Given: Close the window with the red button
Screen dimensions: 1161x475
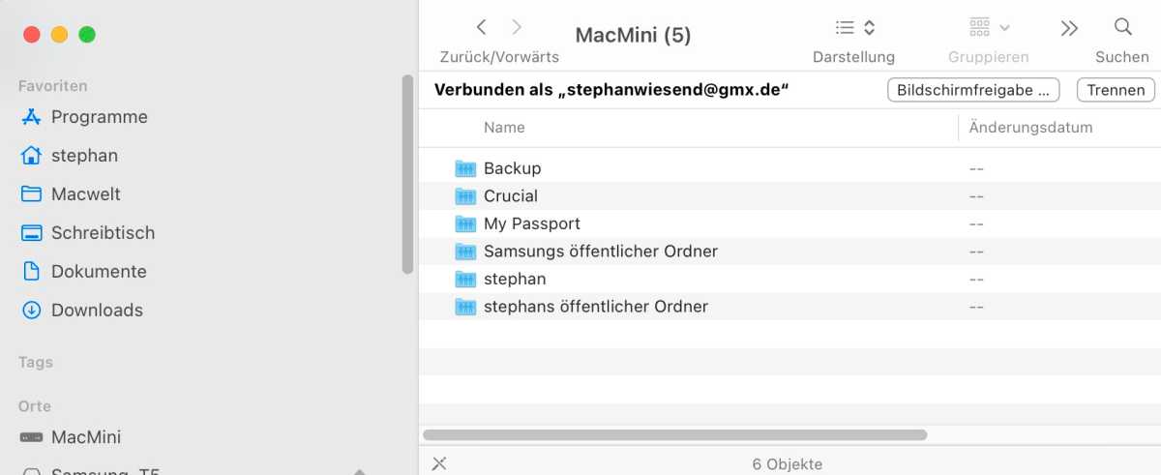Looking at the screenshot, I should (x=31, y=35).
